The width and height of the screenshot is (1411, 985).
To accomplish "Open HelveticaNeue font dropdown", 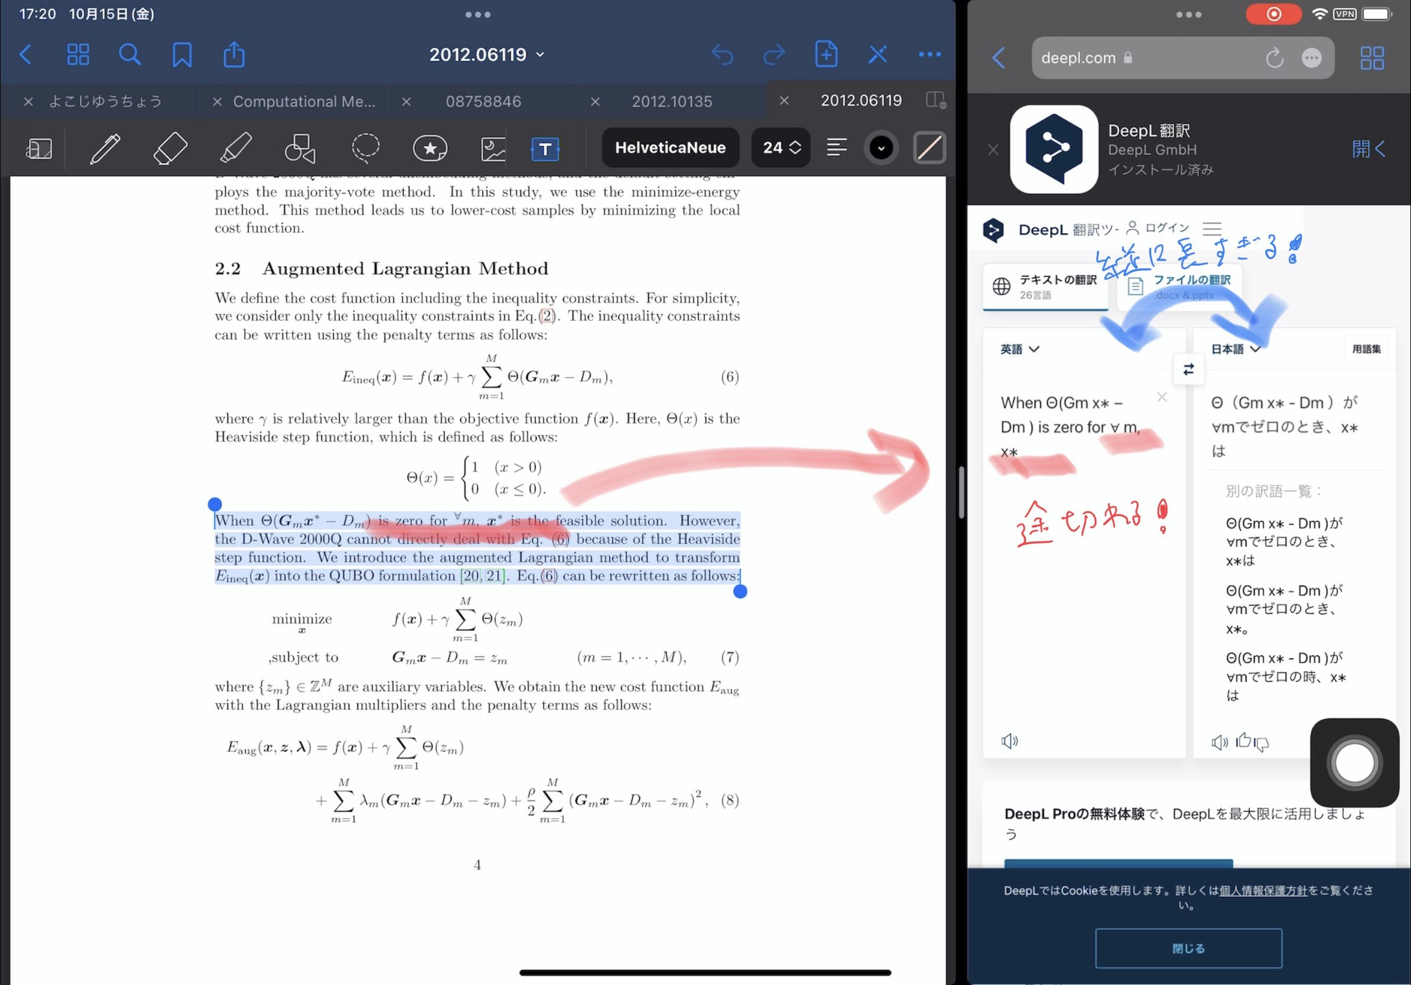I will [670, 148].
